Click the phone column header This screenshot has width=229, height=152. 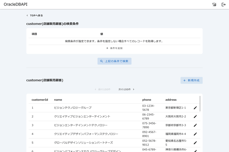pyautogui.click(x=147, y=100)
